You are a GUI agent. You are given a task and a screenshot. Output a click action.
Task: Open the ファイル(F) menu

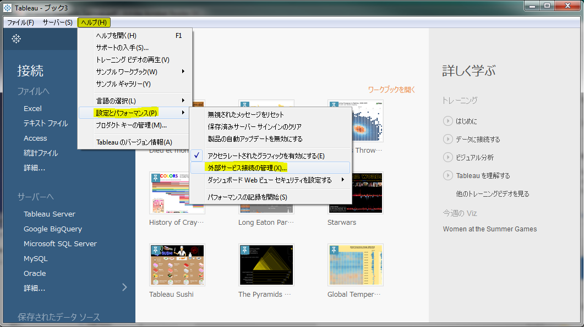pyautogui.click(x=20, y=23)
